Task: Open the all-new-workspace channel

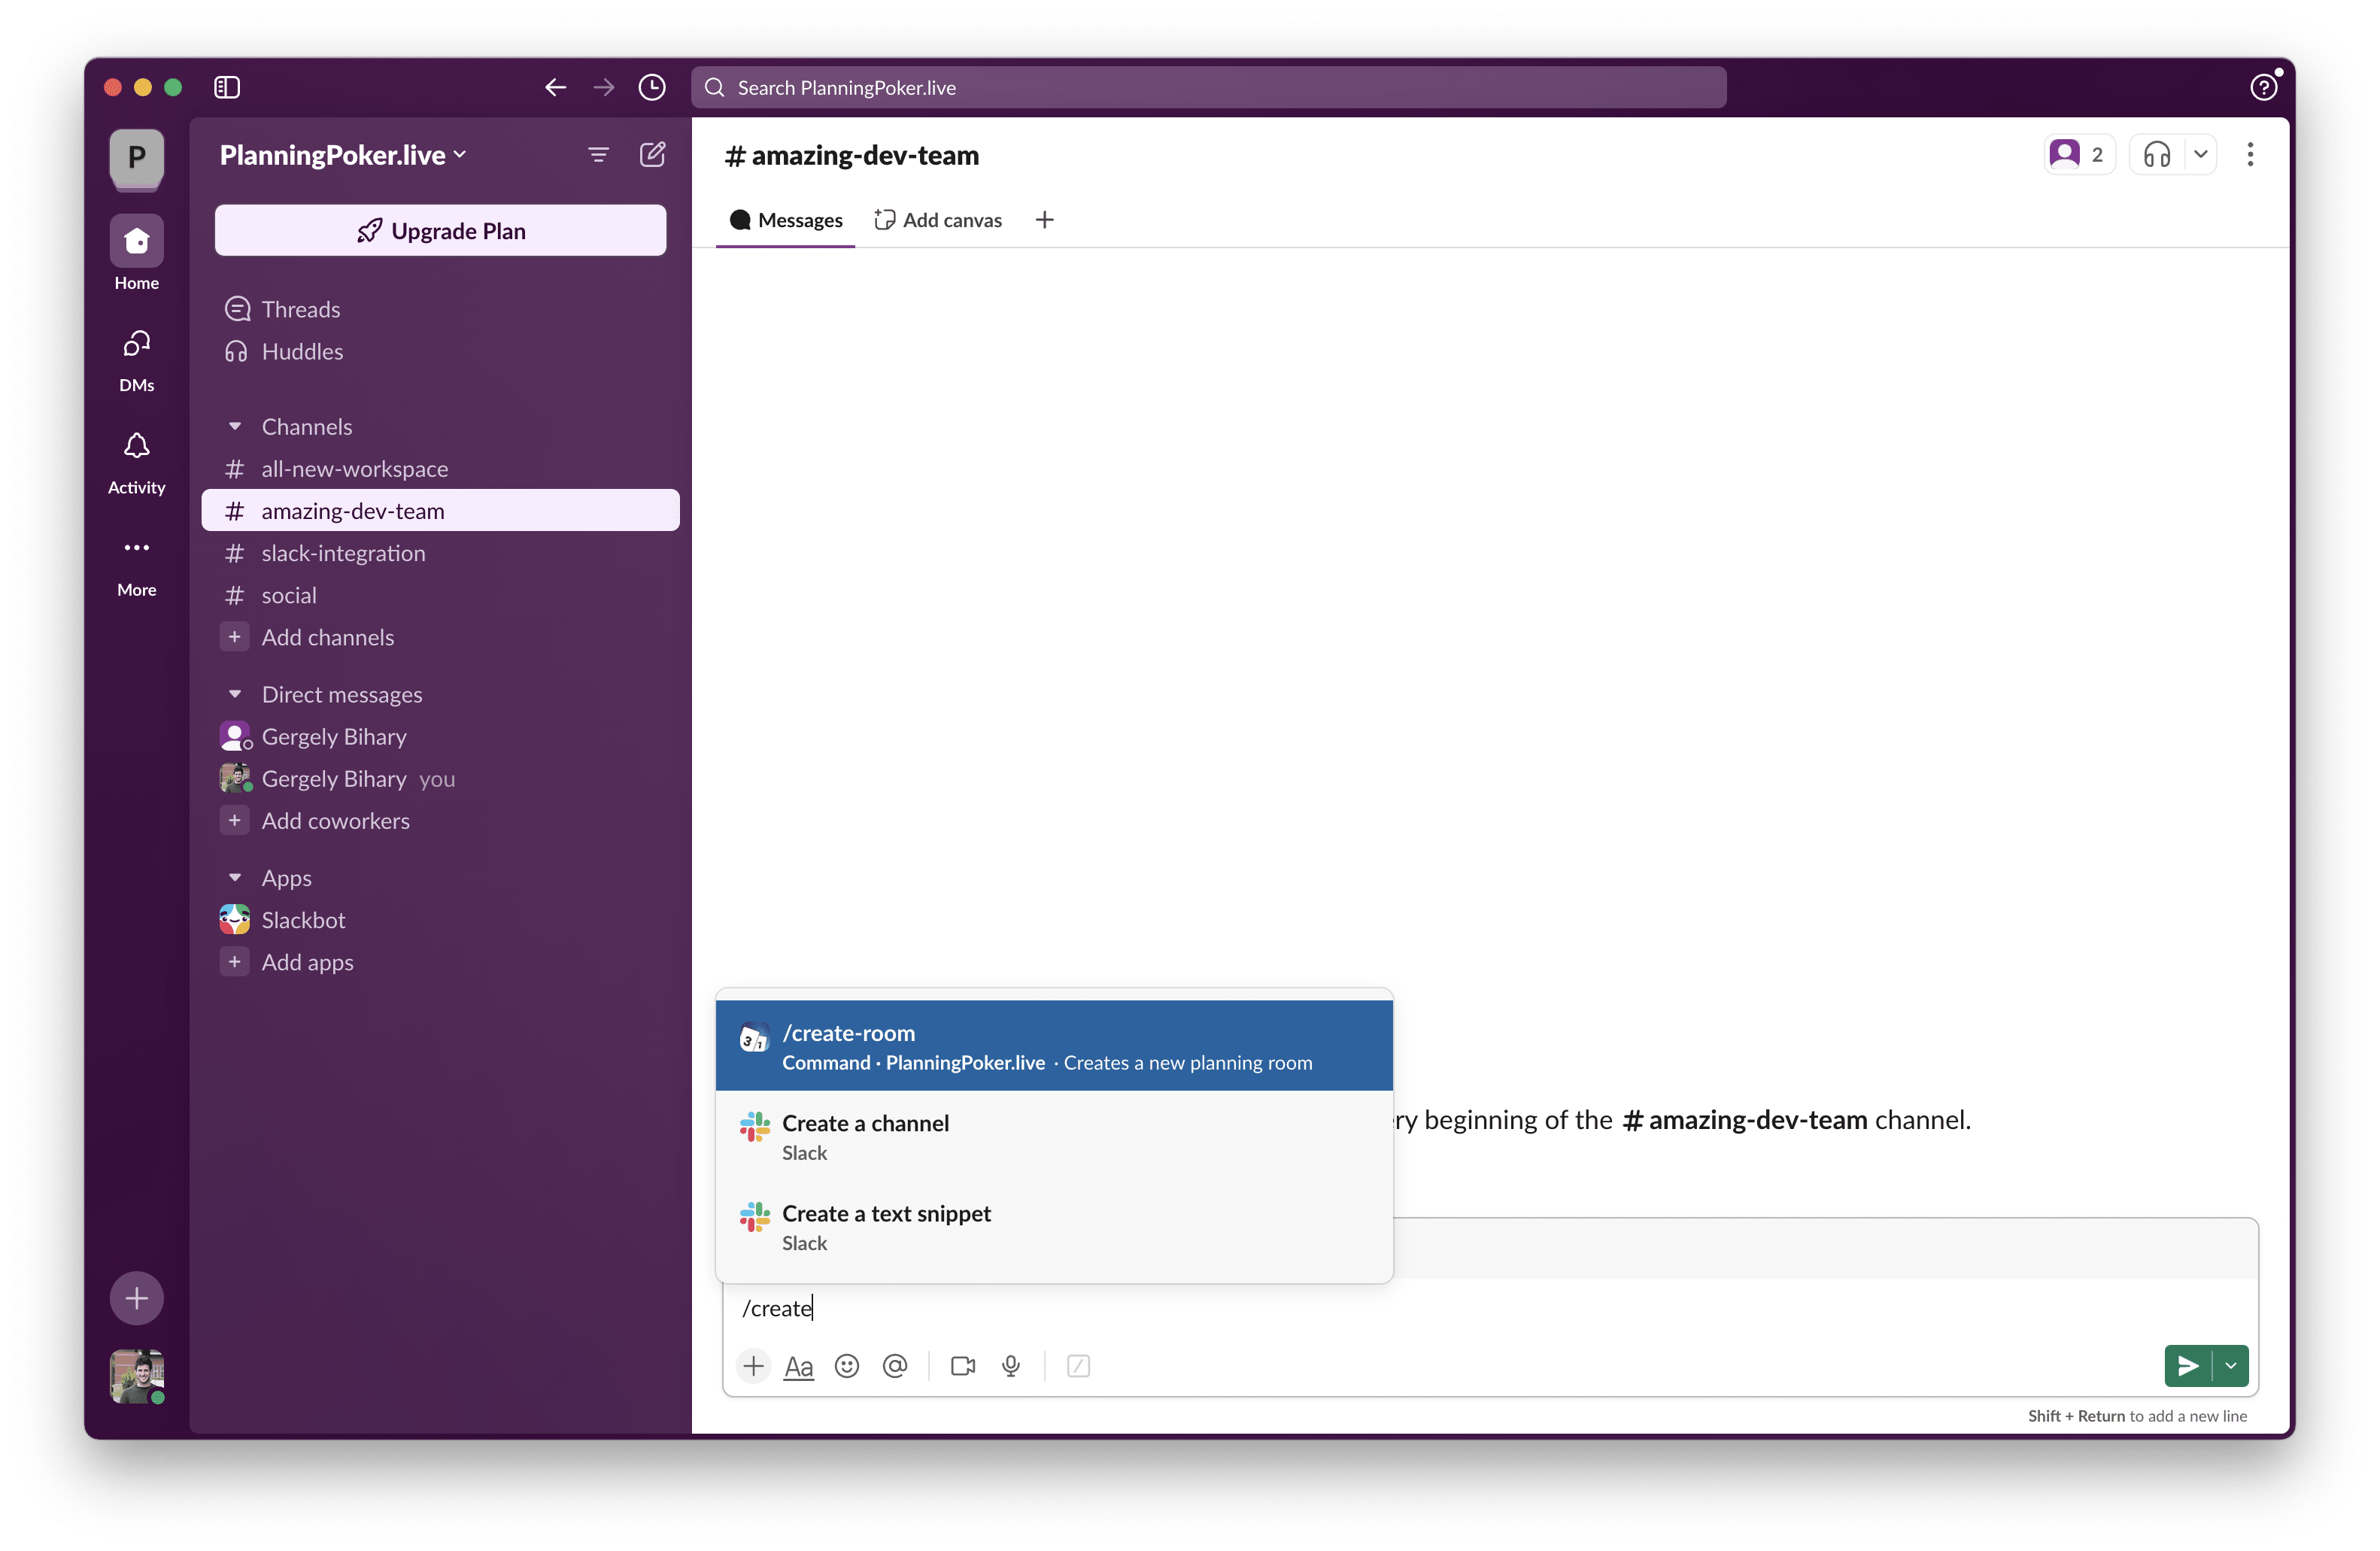Action: 441,468
